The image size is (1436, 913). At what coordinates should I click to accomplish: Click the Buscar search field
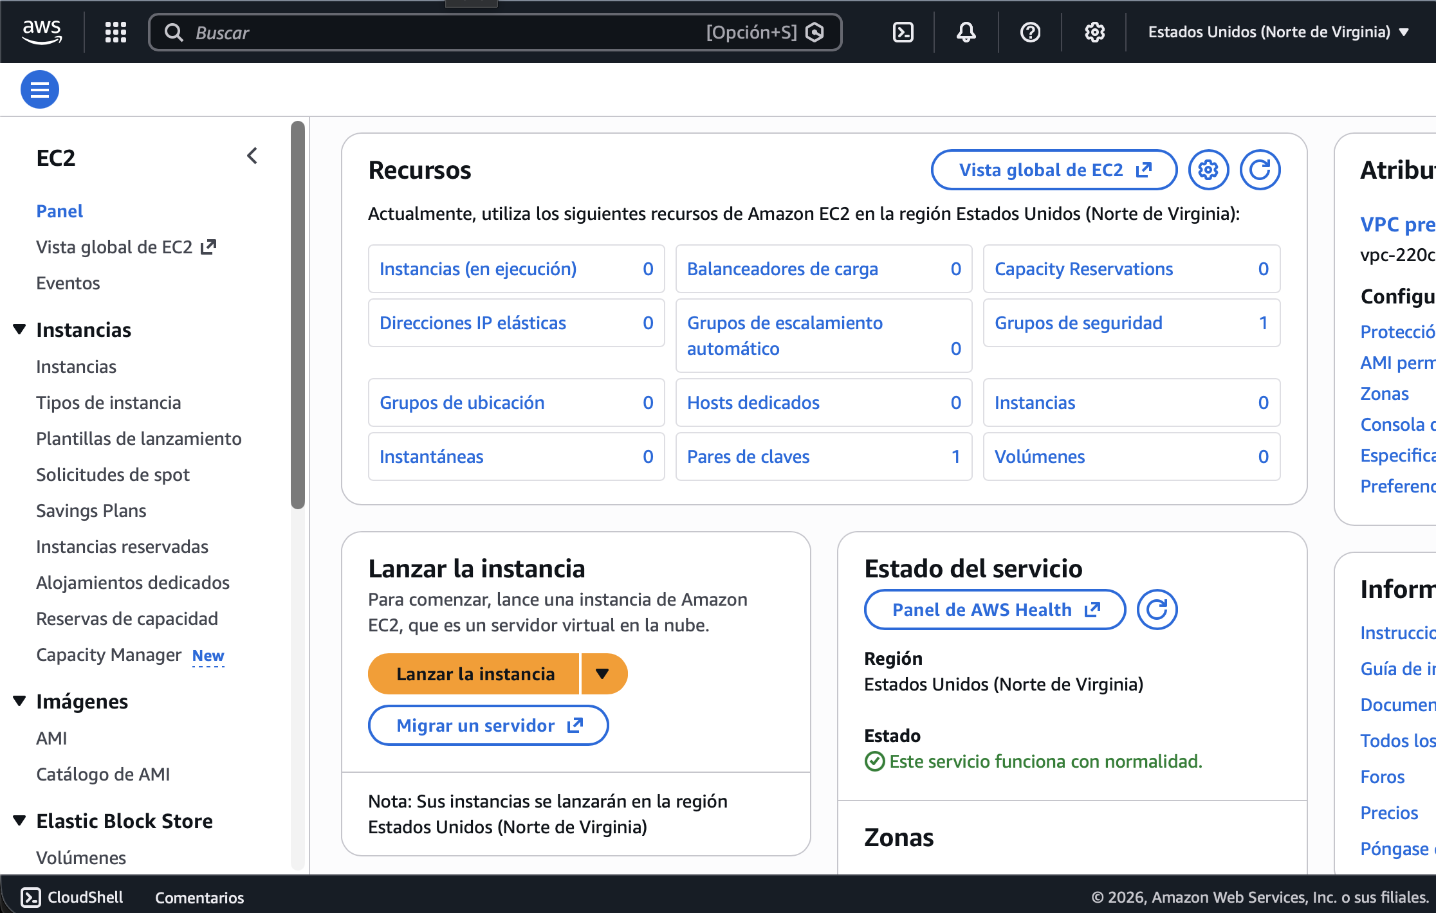point(437,32)
